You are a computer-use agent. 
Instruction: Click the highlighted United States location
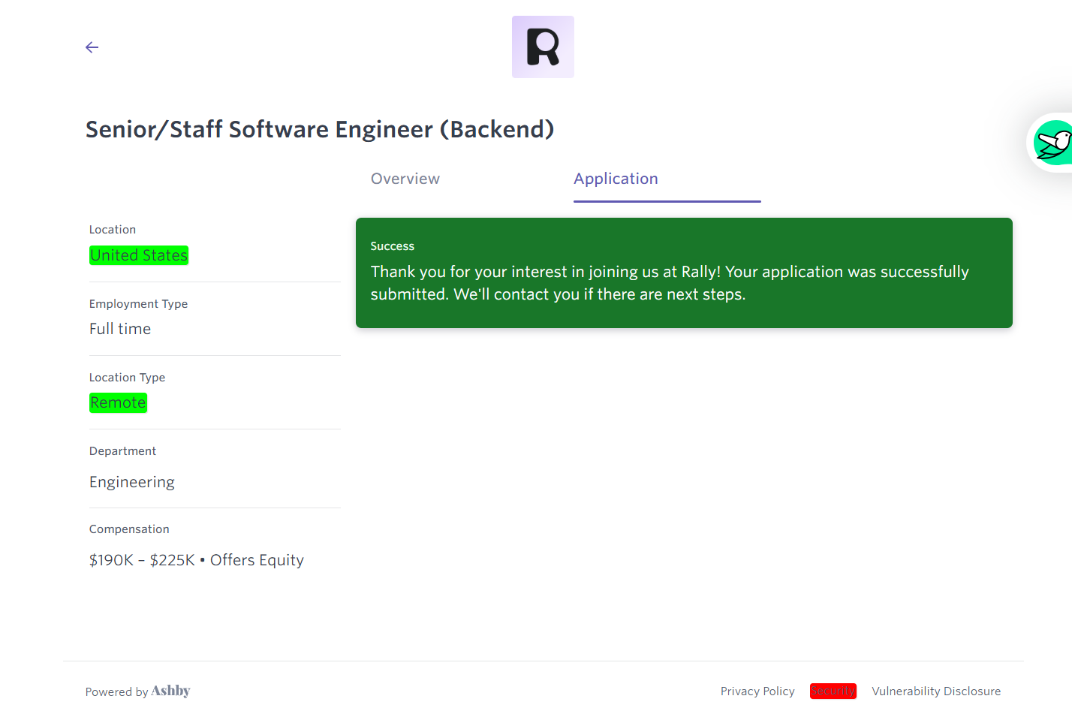coord(139,256)
